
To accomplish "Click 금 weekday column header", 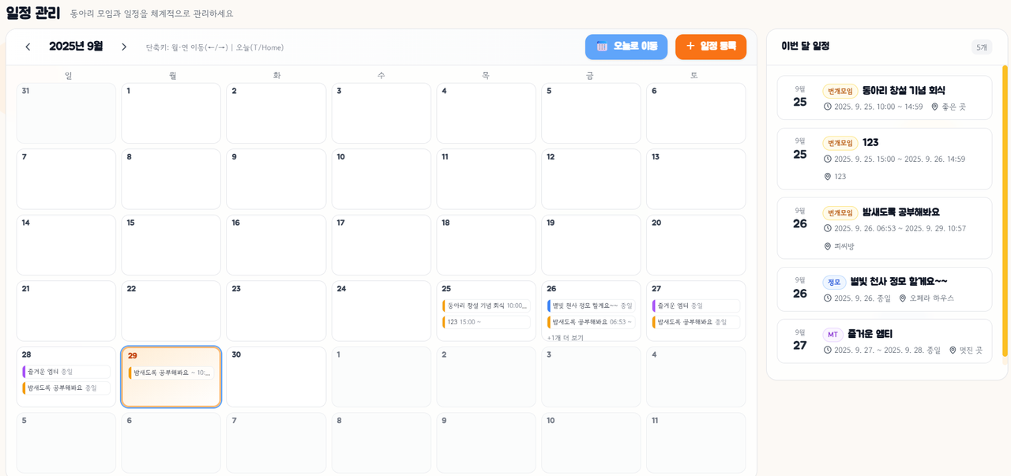I will coord(589,75).
